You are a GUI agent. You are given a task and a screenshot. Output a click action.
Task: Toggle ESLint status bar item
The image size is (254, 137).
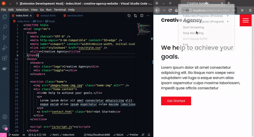coord(118,135)
